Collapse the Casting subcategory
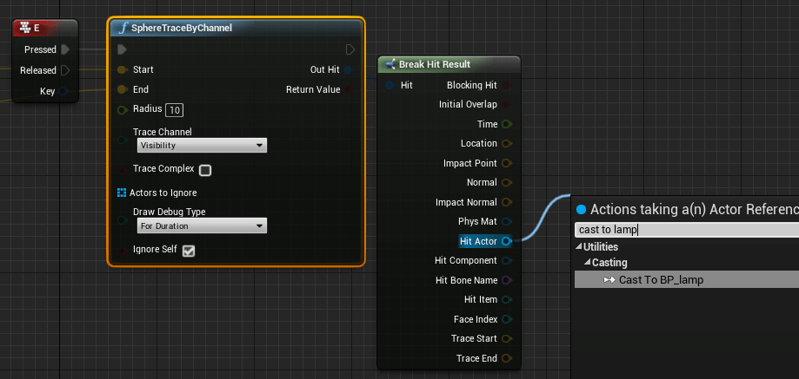This screenshot has width=799, height=379. [x=588, y=263]
